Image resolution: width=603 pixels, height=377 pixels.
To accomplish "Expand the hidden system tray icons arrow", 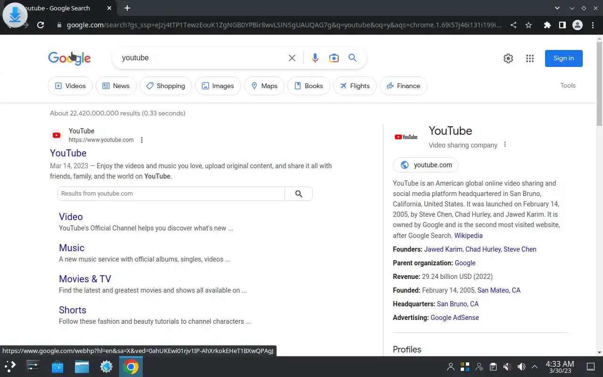I will (x=535, y=367).
